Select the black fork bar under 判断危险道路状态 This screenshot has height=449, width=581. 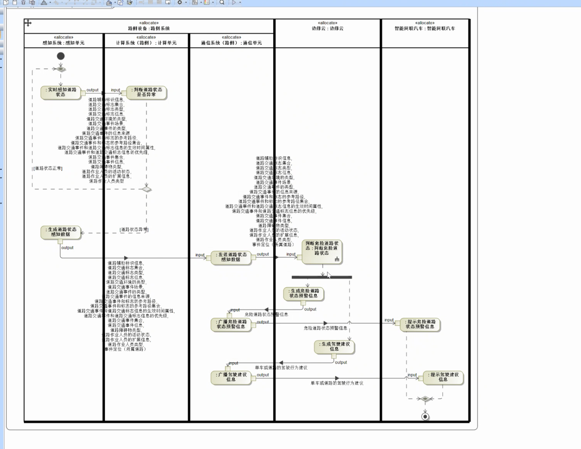tap(322, 277)
